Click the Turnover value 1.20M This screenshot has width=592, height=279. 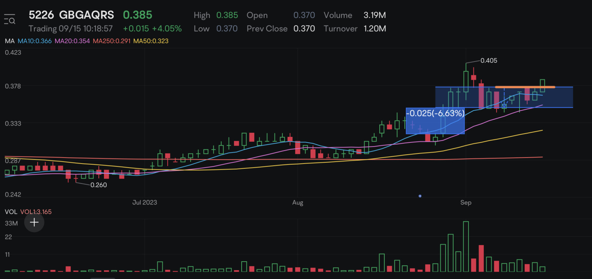point(375,28)
